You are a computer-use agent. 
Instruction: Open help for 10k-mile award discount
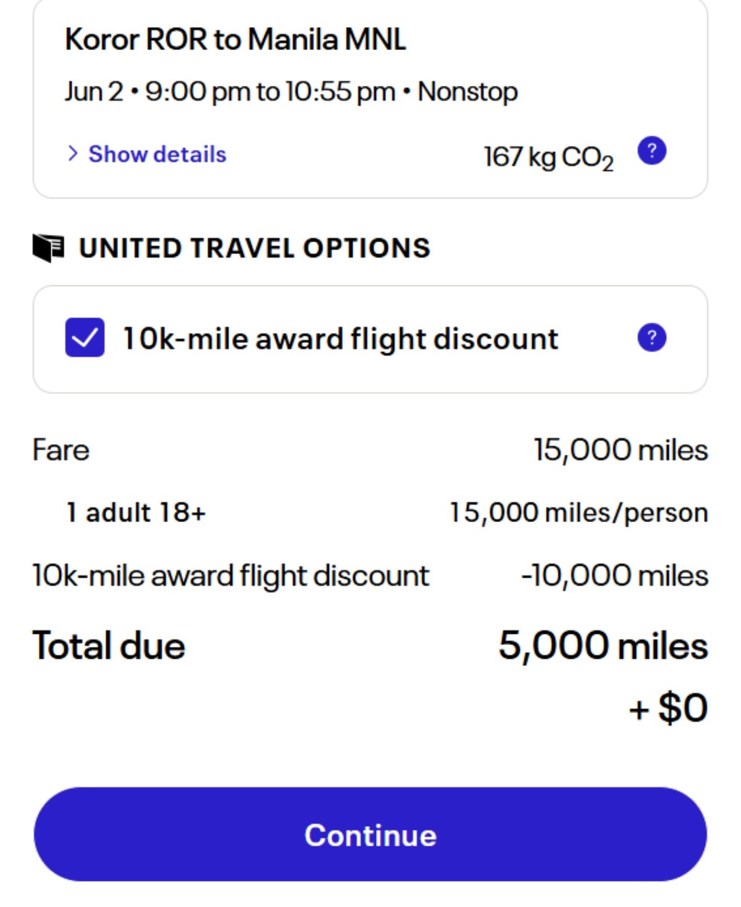point(651,338)
